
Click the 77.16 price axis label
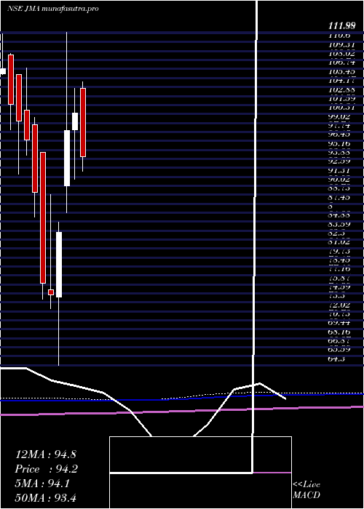click(x=341, y=269)
